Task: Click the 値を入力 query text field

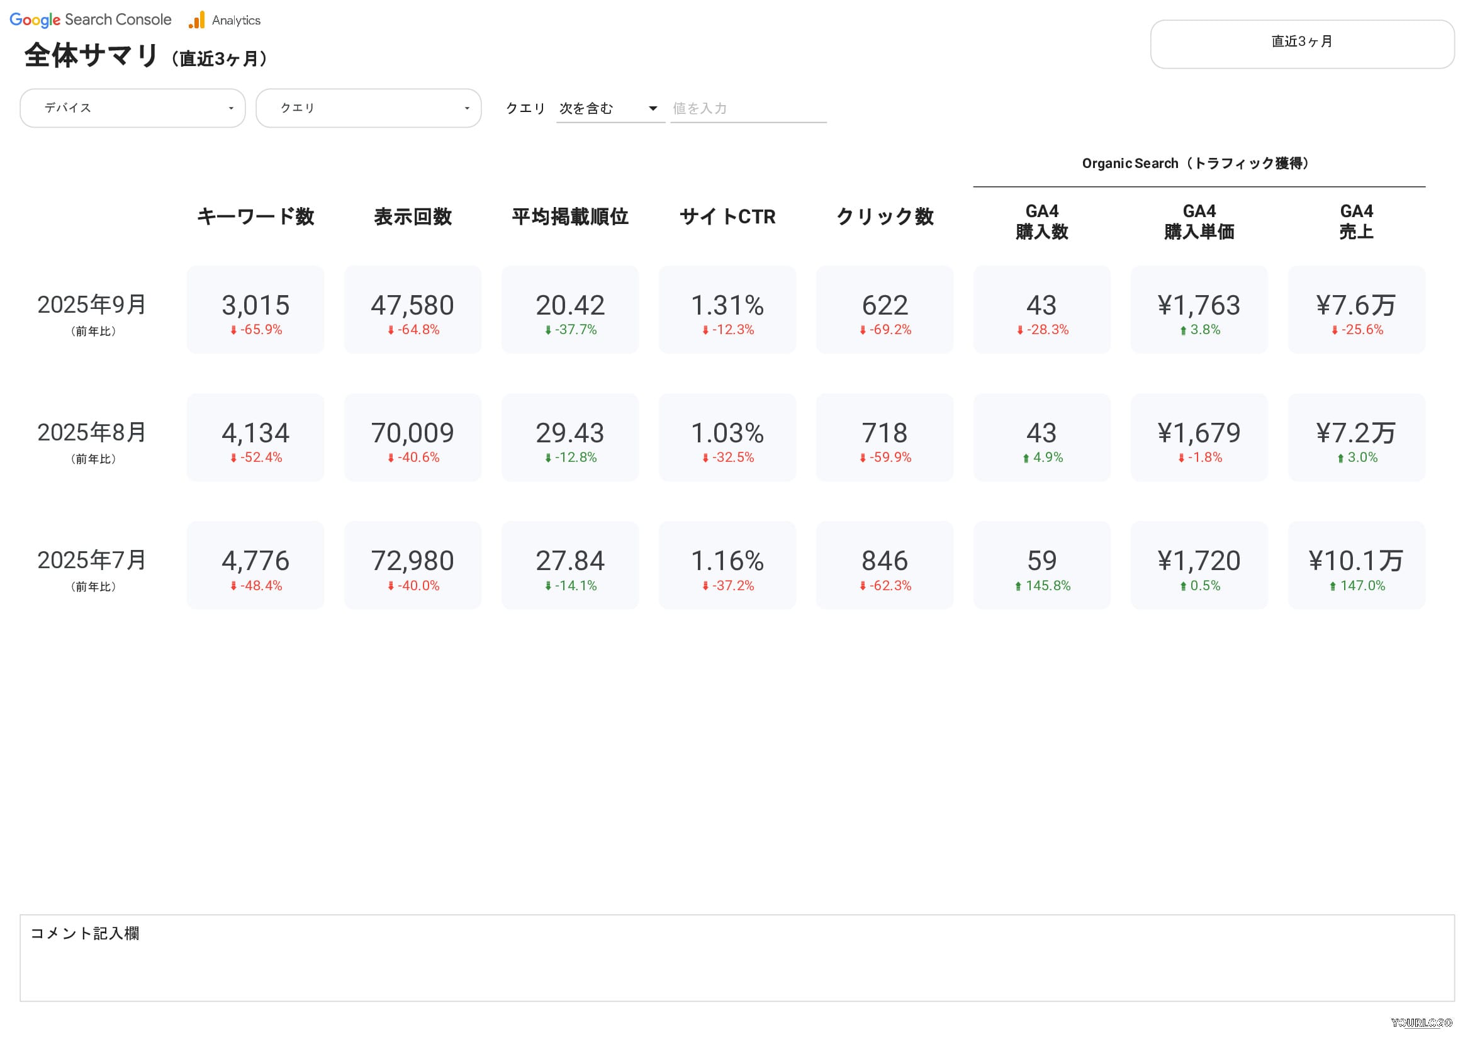Action: (x=747, y=109)
